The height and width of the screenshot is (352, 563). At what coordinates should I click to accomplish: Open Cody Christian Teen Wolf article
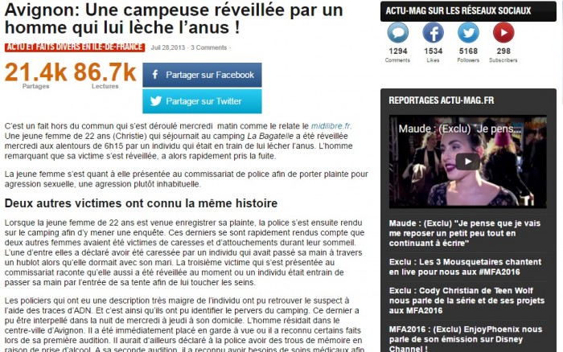pyautogui.click(x=466, y=301)
